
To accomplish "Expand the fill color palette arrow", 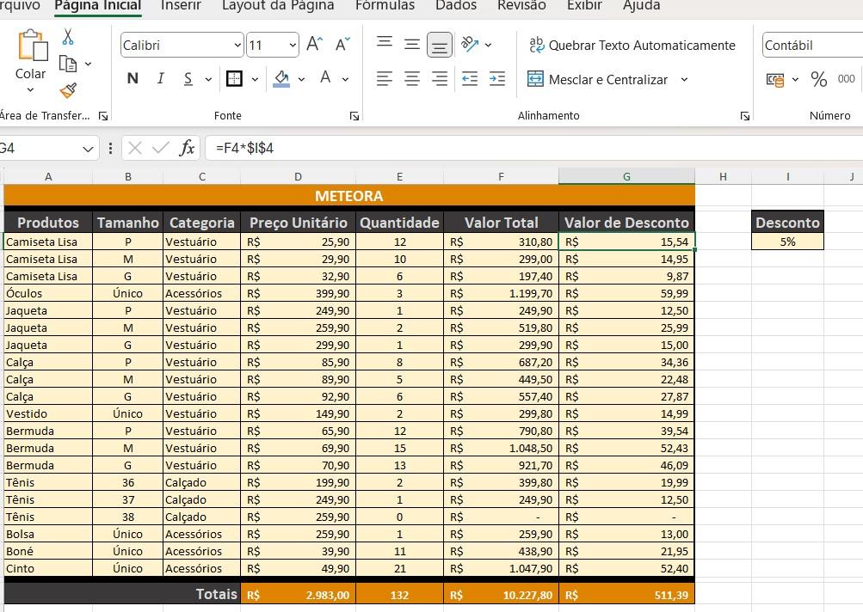I will click(x=302, y=79).
